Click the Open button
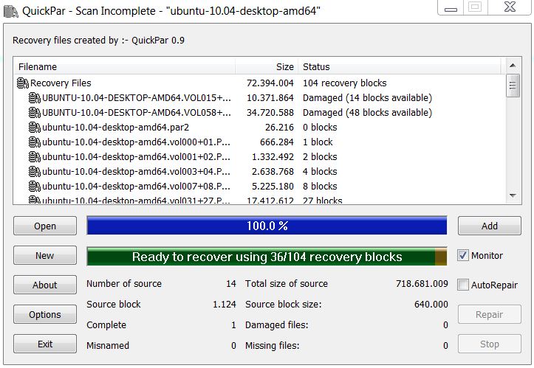This screenshot has width=534, height=368. click(x=45, y=226)
